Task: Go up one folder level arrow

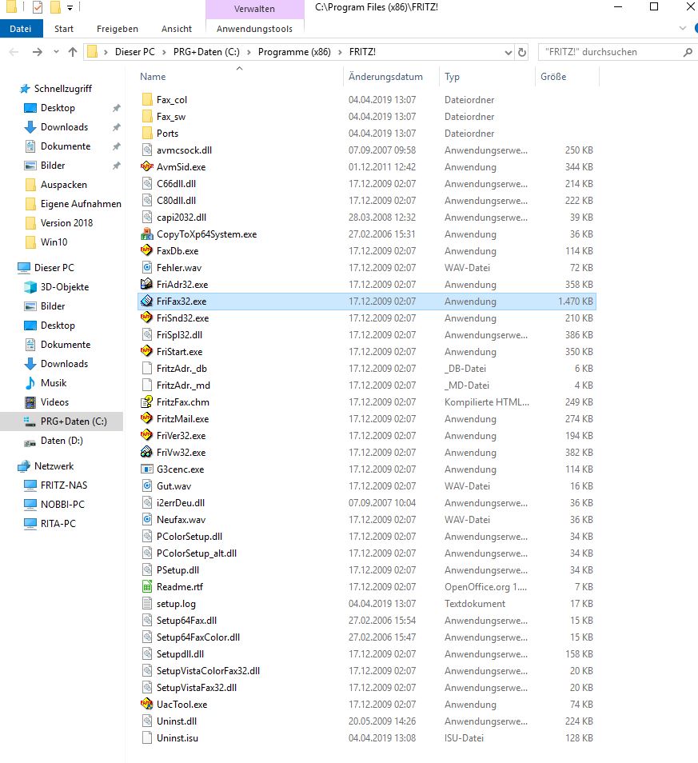Action: click(x=73, y=51)
